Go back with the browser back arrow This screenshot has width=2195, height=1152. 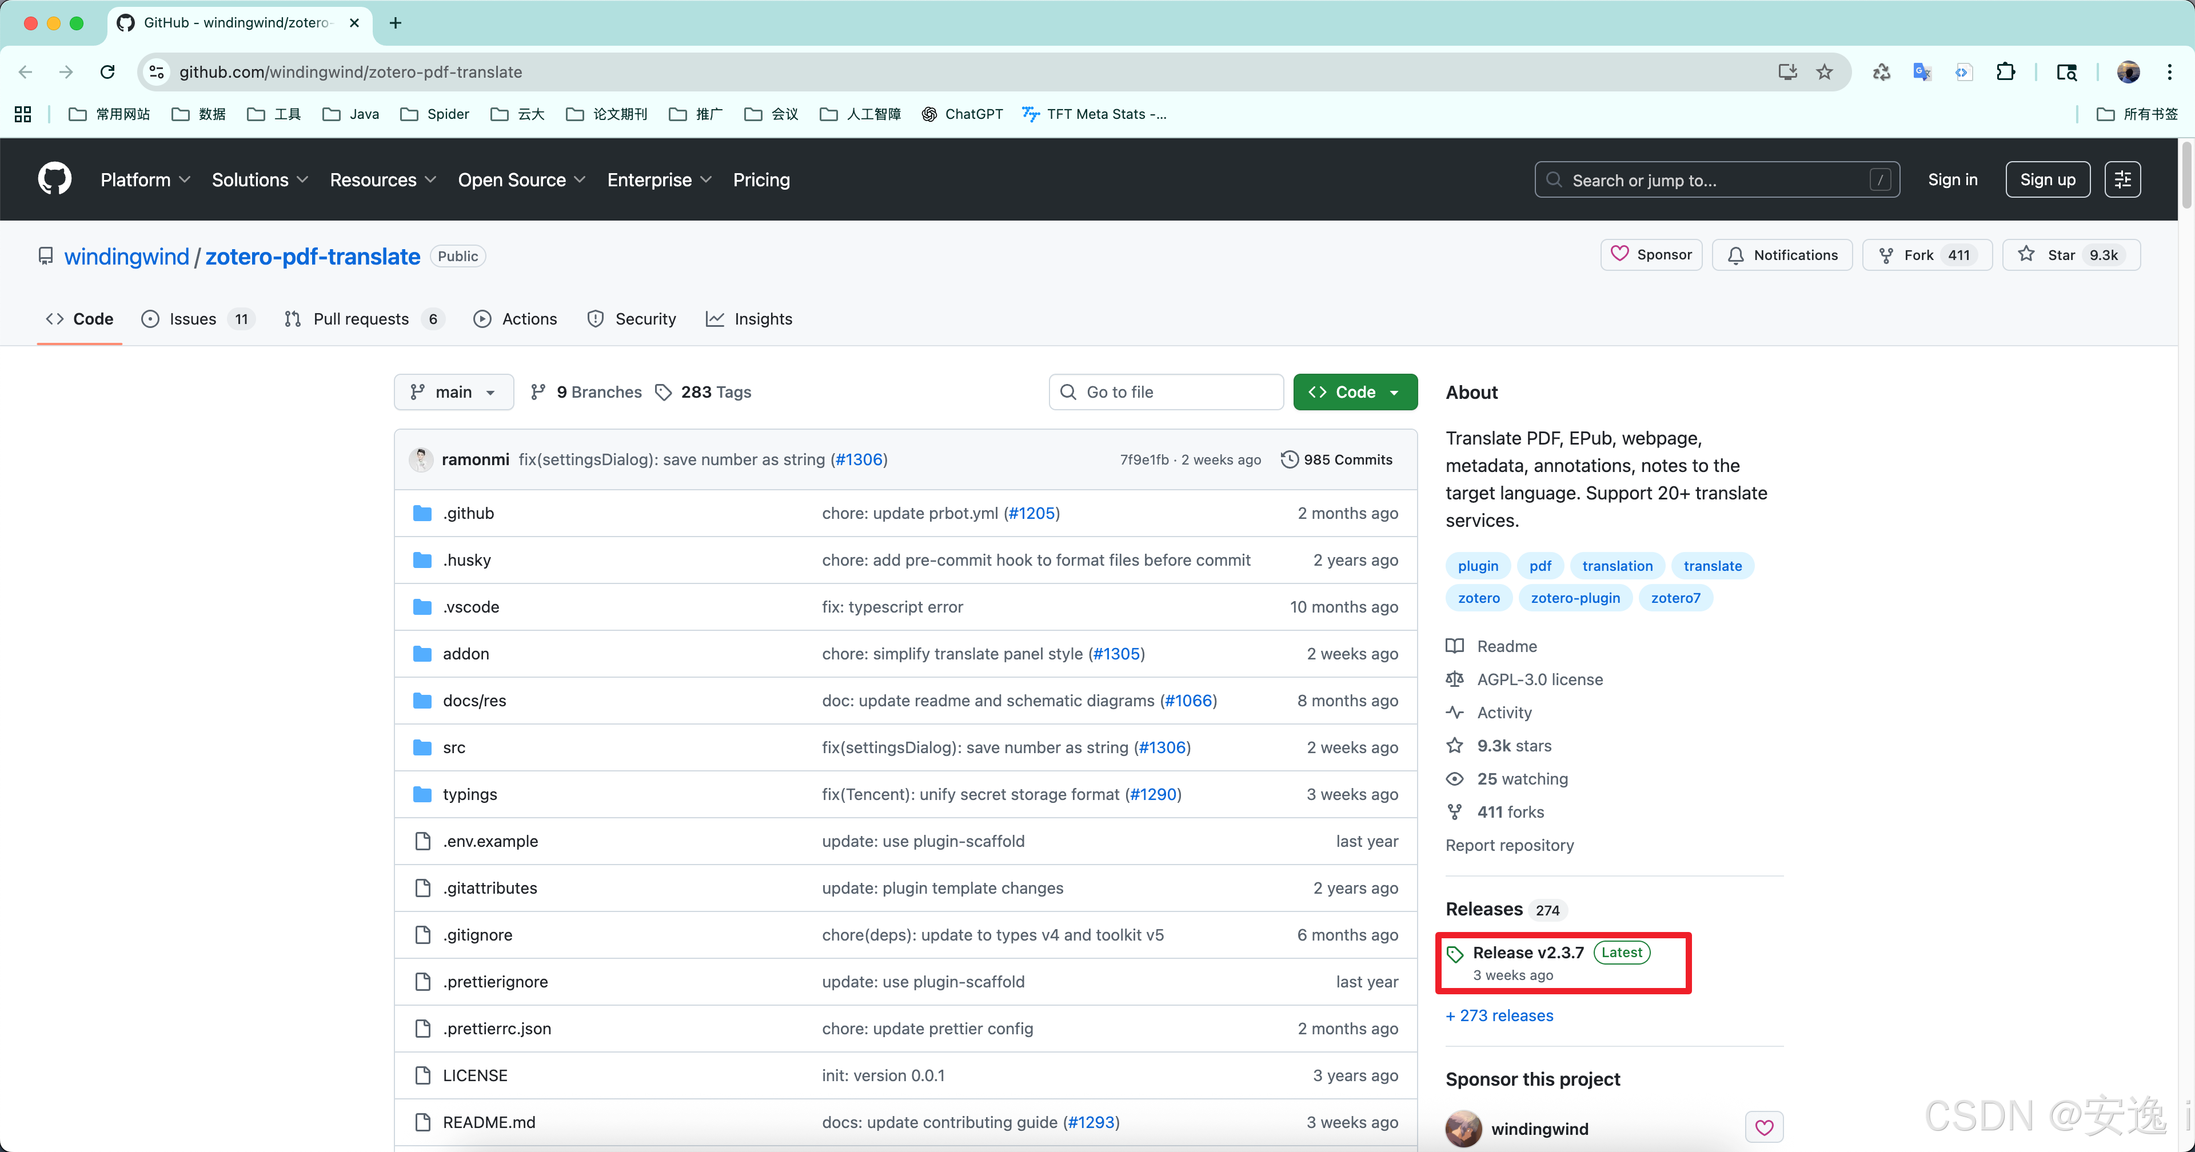click(x=26, y=71)
